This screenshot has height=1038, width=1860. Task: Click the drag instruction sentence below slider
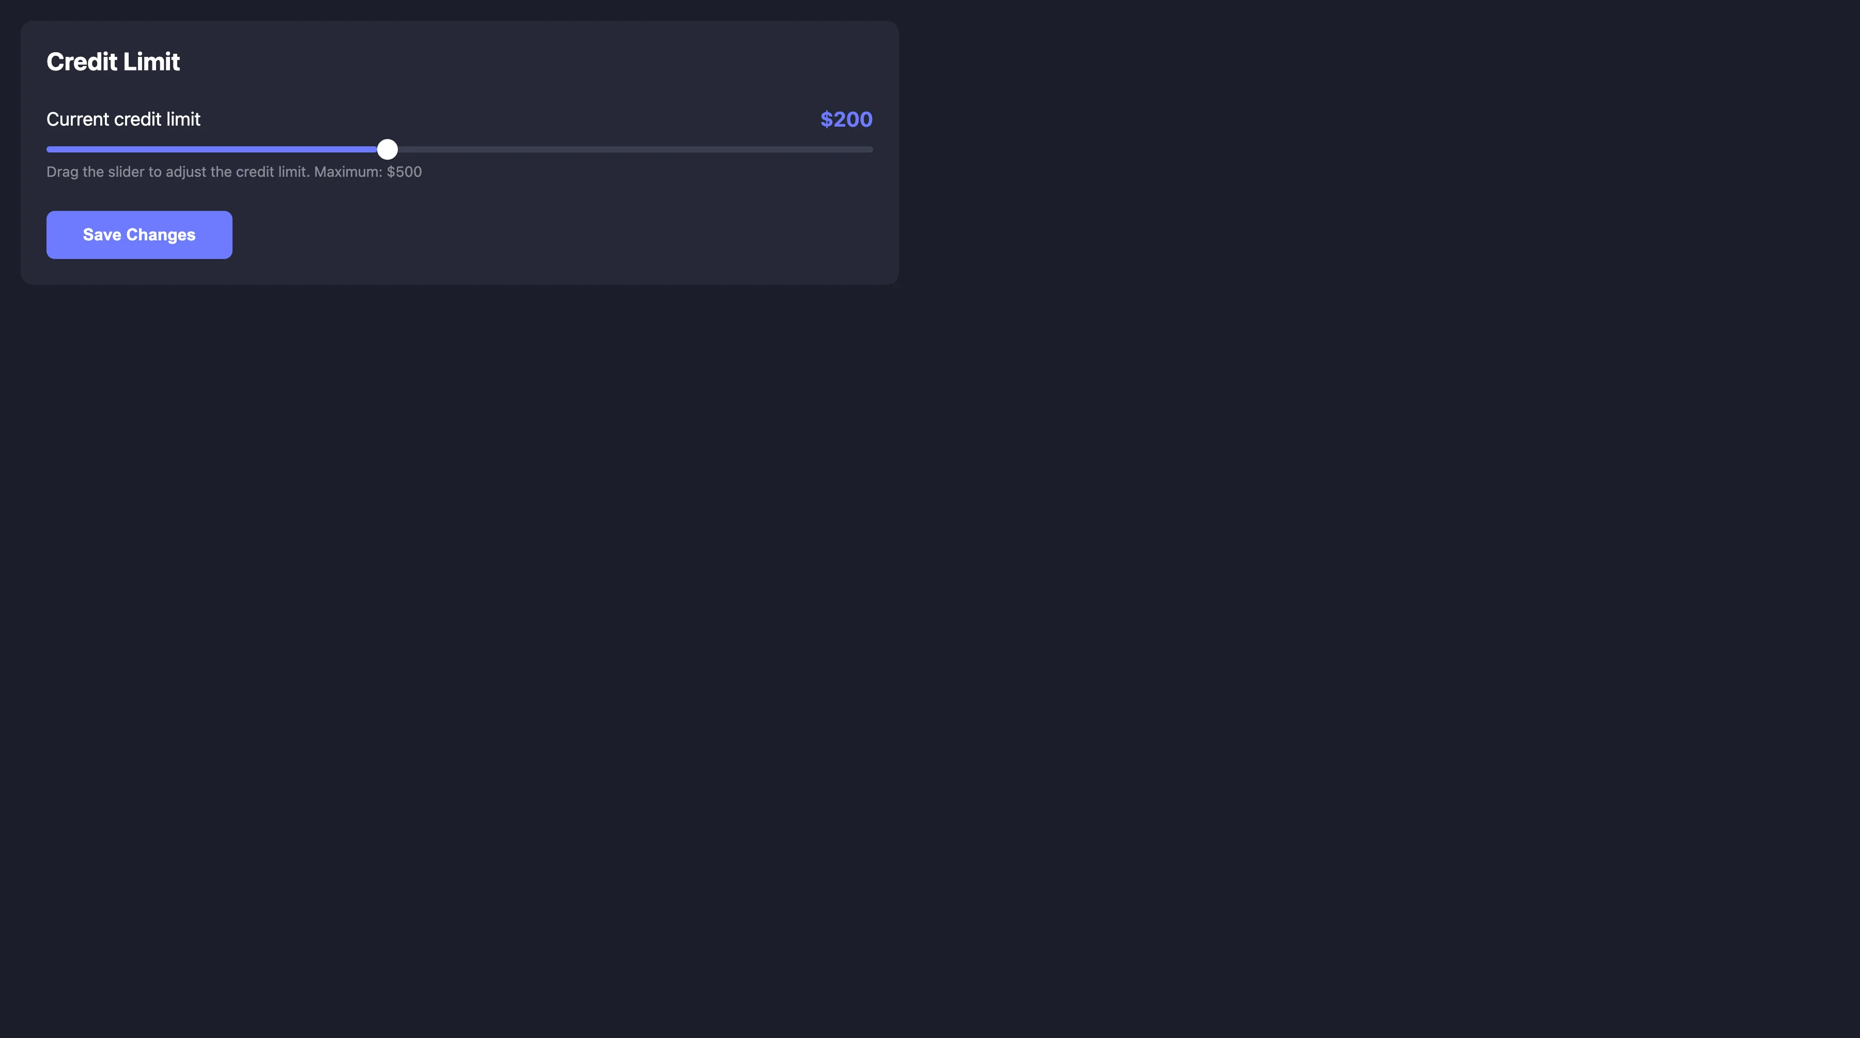pyautogui.click(x=234, y=172)
